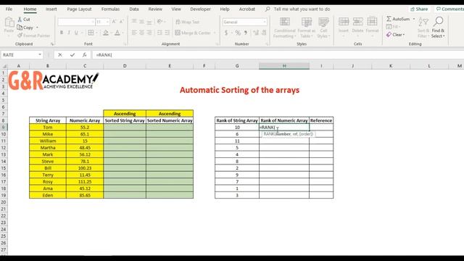The image size is (464, 261).
Task: Open the font name dropdown
Action: 92,22
